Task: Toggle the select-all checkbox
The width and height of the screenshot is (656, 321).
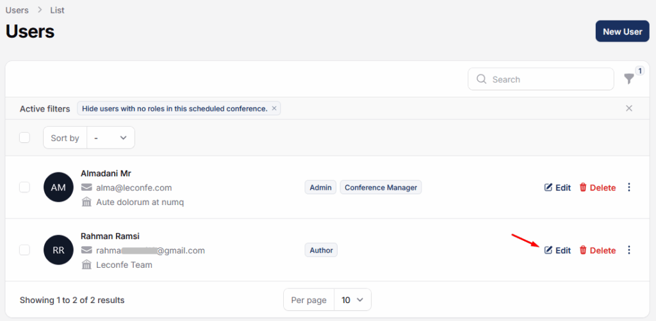Action: click(24, 137)
